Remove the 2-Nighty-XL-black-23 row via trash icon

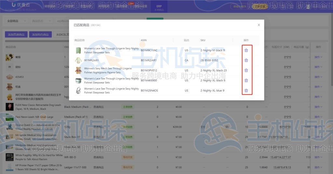point(246,70)
